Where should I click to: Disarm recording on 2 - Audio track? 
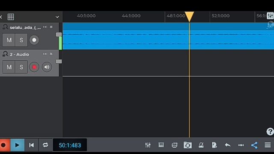tap(34, 67)
